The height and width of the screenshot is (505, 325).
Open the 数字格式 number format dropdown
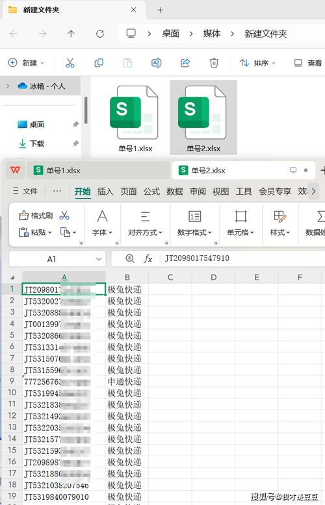(195, 223)
